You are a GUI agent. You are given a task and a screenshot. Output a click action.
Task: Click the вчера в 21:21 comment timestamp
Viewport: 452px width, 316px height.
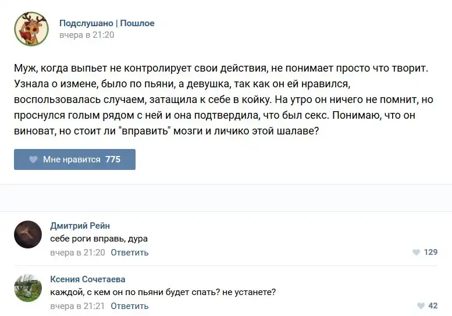pyautogui.click(x=77, y=306)
